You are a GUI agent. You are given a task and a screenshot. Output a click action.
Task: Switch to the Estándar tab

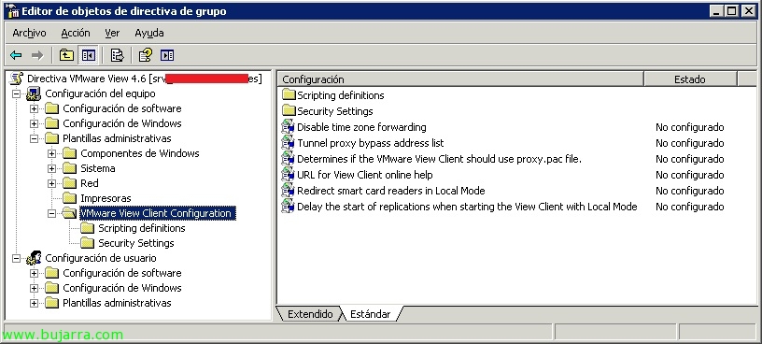[371, 314]
